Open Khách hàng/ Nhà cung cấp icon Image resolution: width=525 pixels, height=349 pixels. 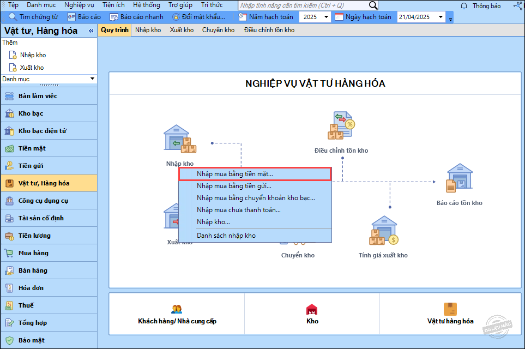pos(177,309)
